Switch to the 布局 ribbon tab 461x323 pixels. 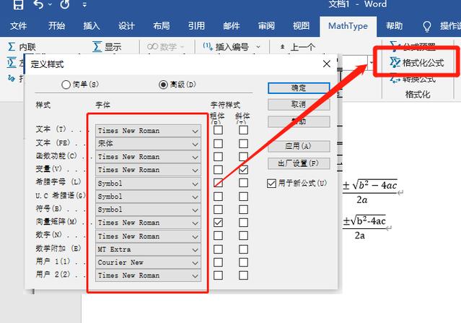tap(162, 26)
